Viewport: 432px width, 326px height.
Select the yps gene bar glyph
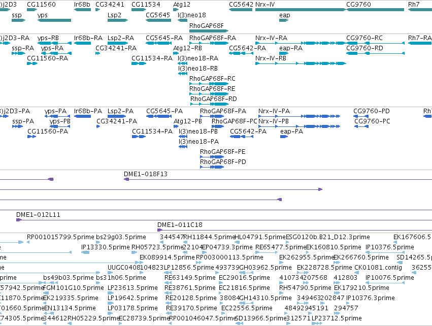click(x=54, y=20)
